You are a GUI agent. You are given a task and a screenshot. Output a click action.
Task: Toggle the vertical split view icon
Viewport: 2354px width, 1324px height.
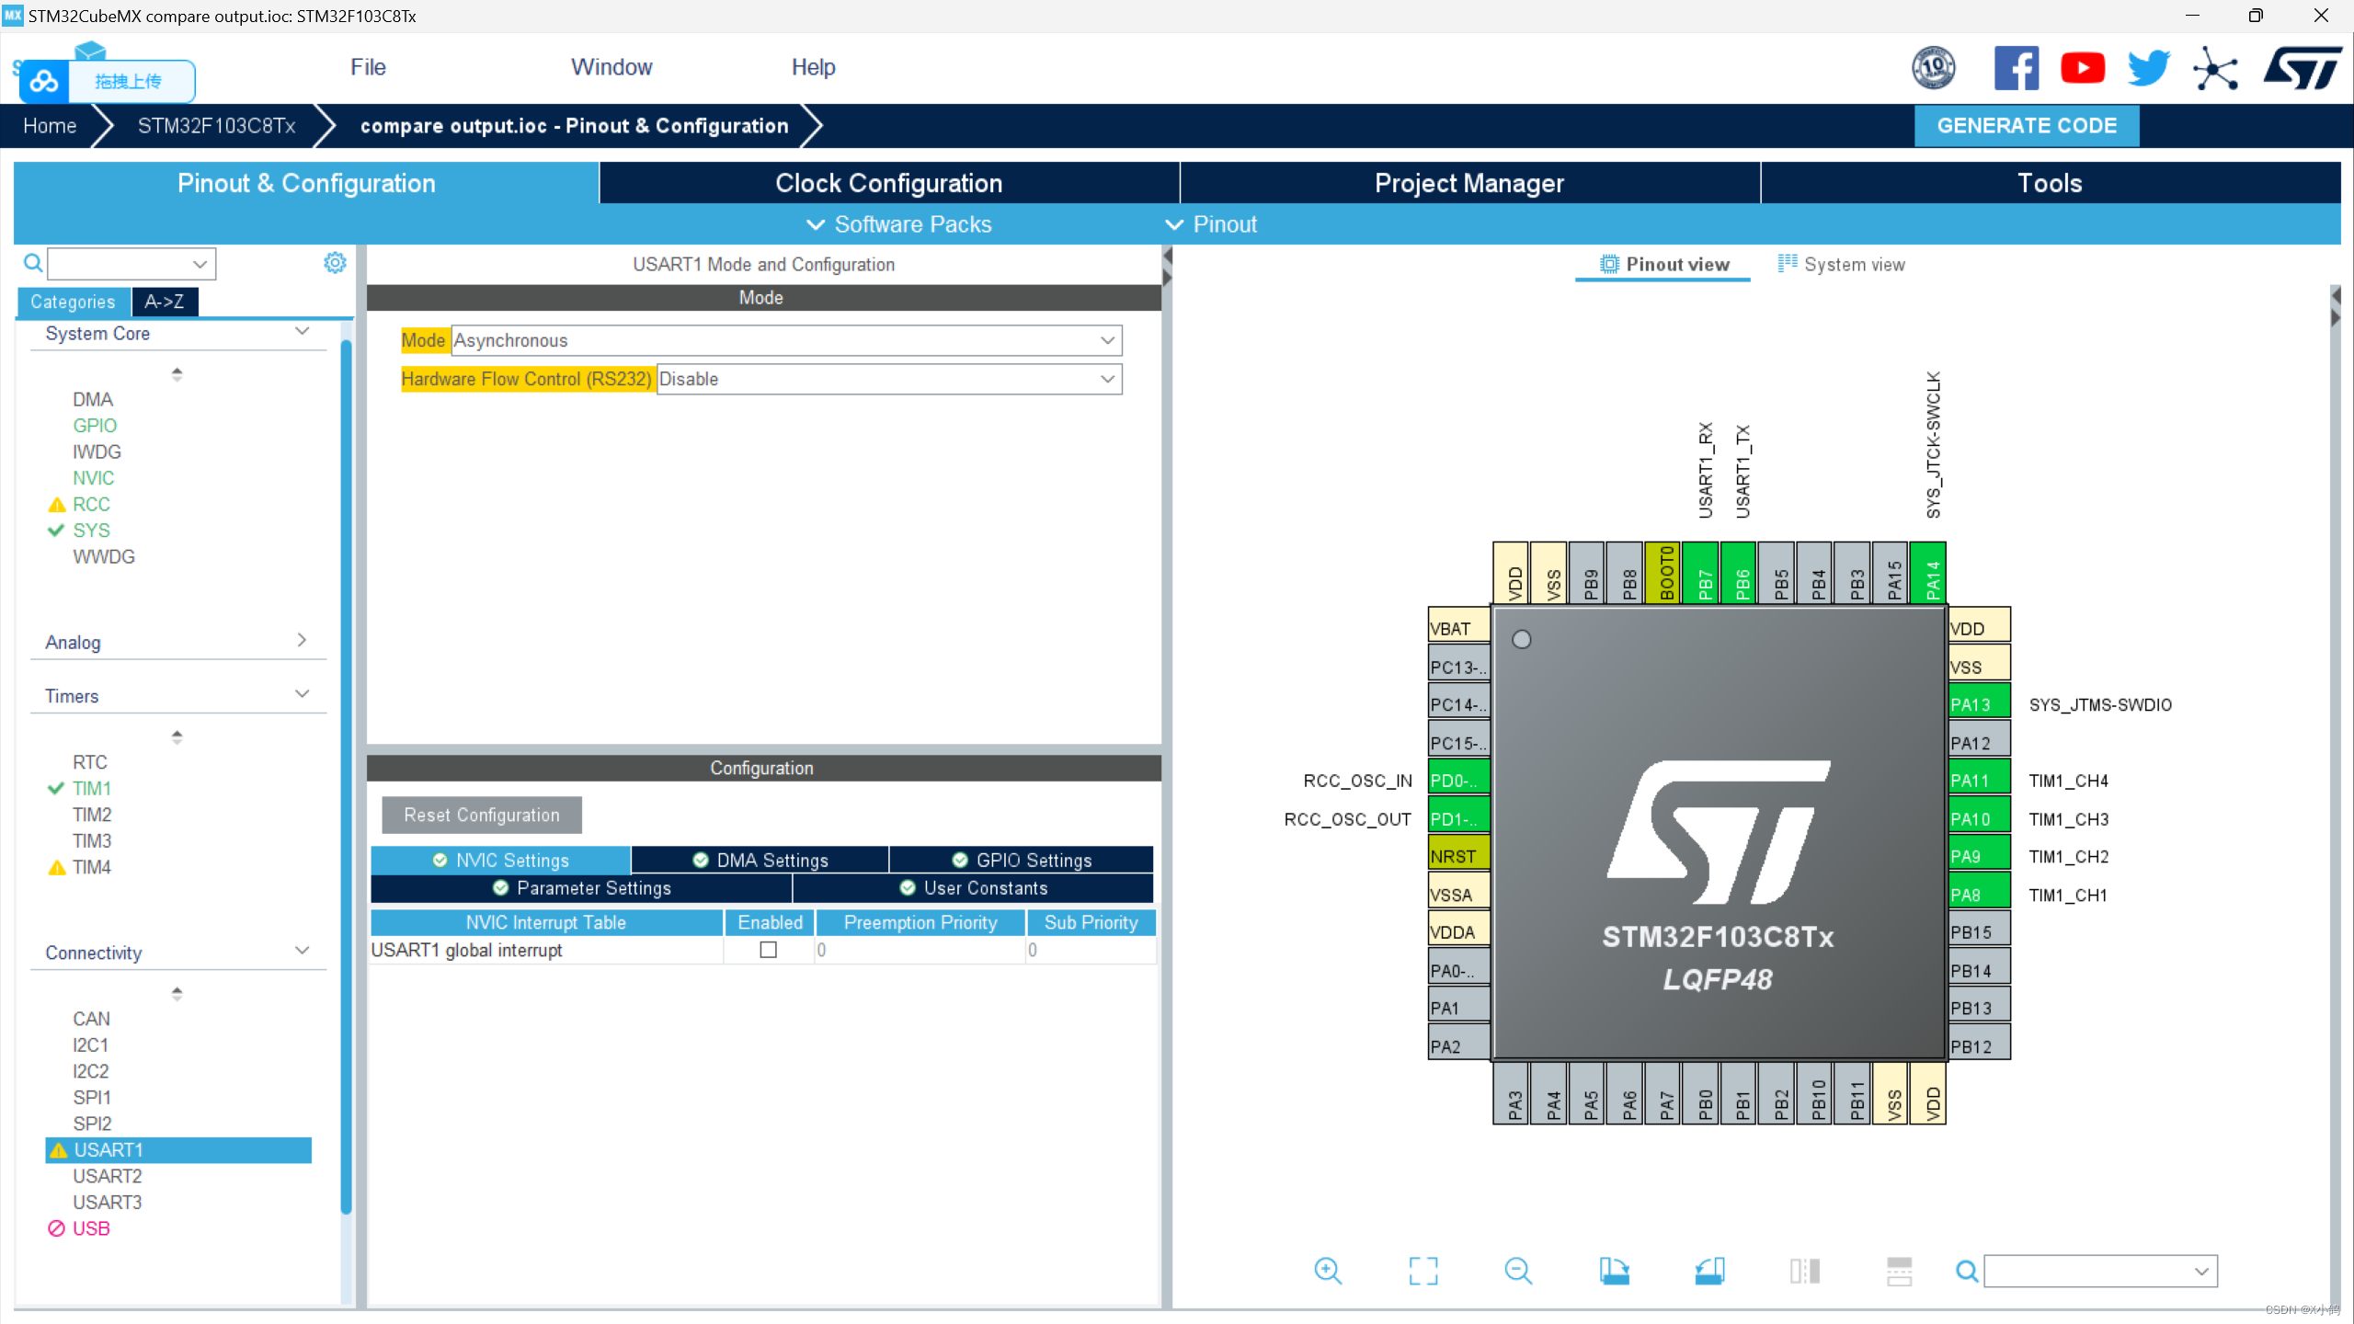(1804, 1271)
